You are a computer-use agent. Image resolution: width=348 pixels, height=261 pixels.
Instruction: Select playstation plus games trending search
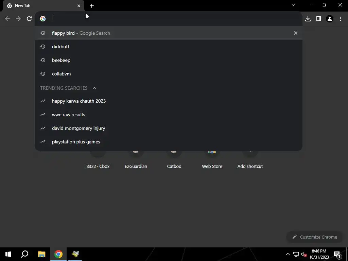pyautogui.click(x=169, y=142)
